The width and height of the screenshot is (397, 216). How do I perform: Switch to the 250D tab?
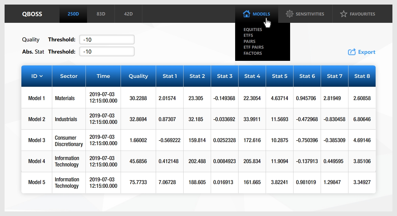73,14
